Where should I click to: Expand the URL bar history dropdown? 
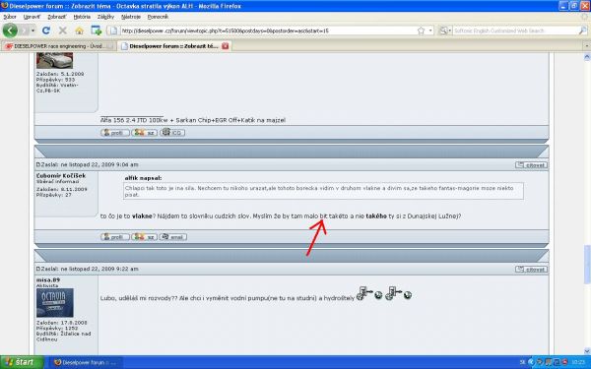430,31
